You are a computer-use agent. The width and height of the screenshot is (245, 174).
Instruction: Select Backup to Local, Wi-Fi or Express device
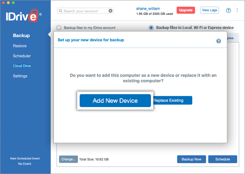coord(151,28)
